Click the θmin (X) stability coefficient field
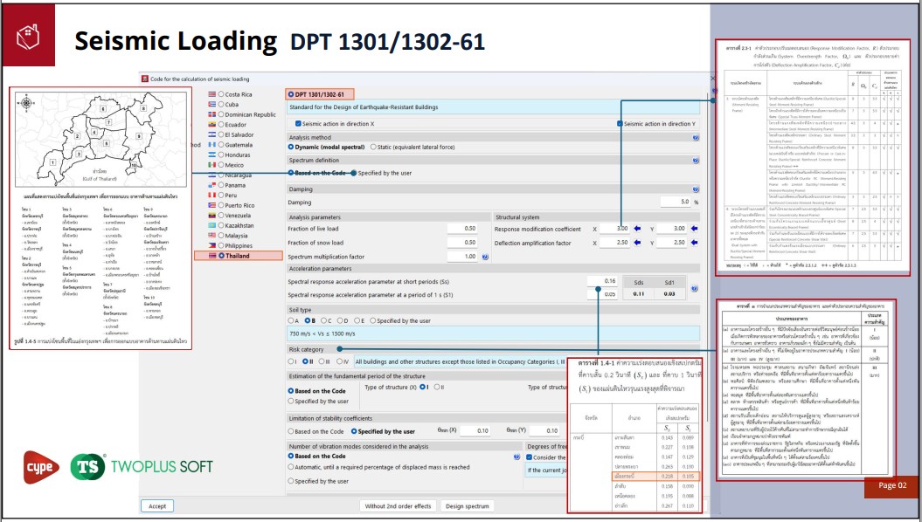 [x=473, y=431]
